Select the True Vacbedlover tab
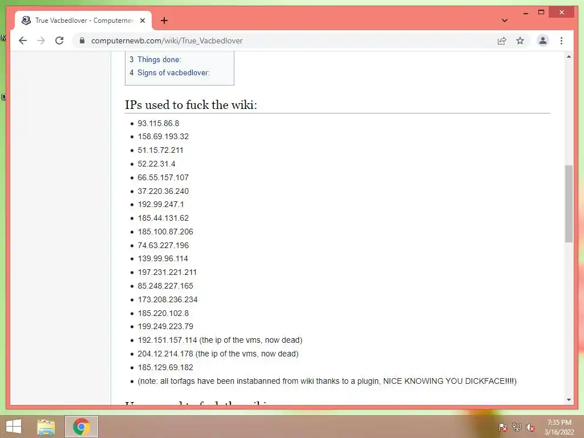584x438 pixels. (83, 21)
